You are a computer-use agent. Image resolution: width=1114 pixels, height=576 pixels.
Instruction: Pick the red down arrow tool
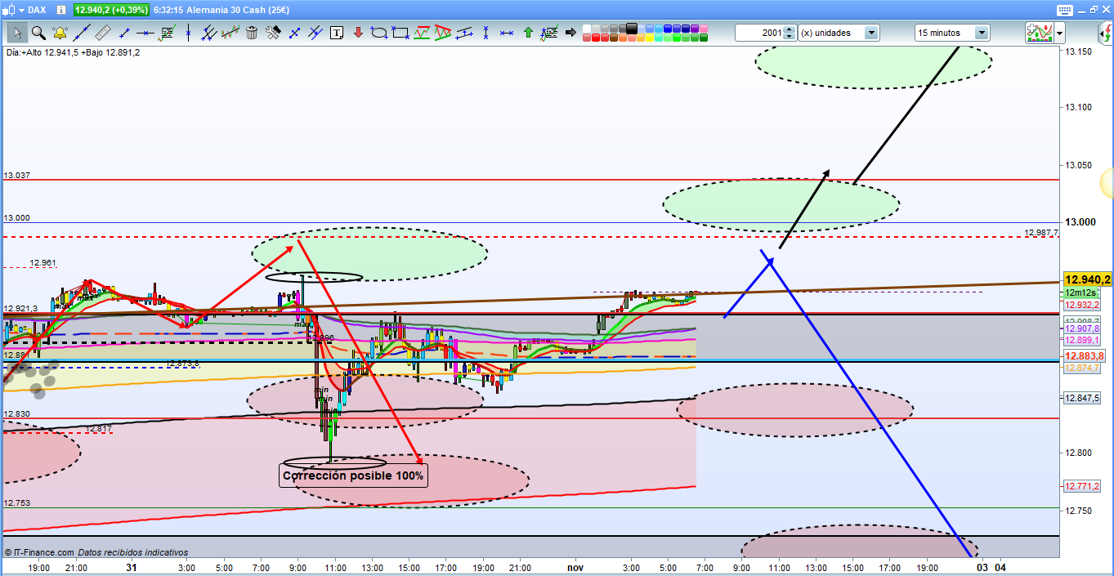click(x=358, y=33)
